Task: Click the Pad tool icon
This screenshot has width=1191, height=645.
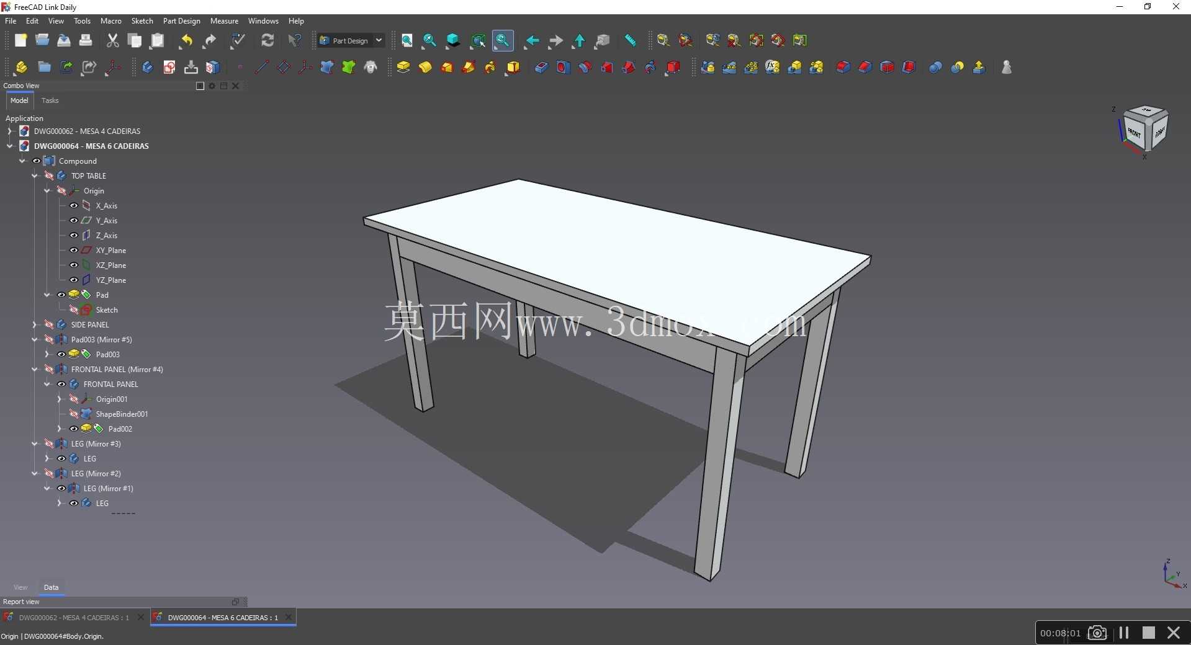Action: click(403, 67)
